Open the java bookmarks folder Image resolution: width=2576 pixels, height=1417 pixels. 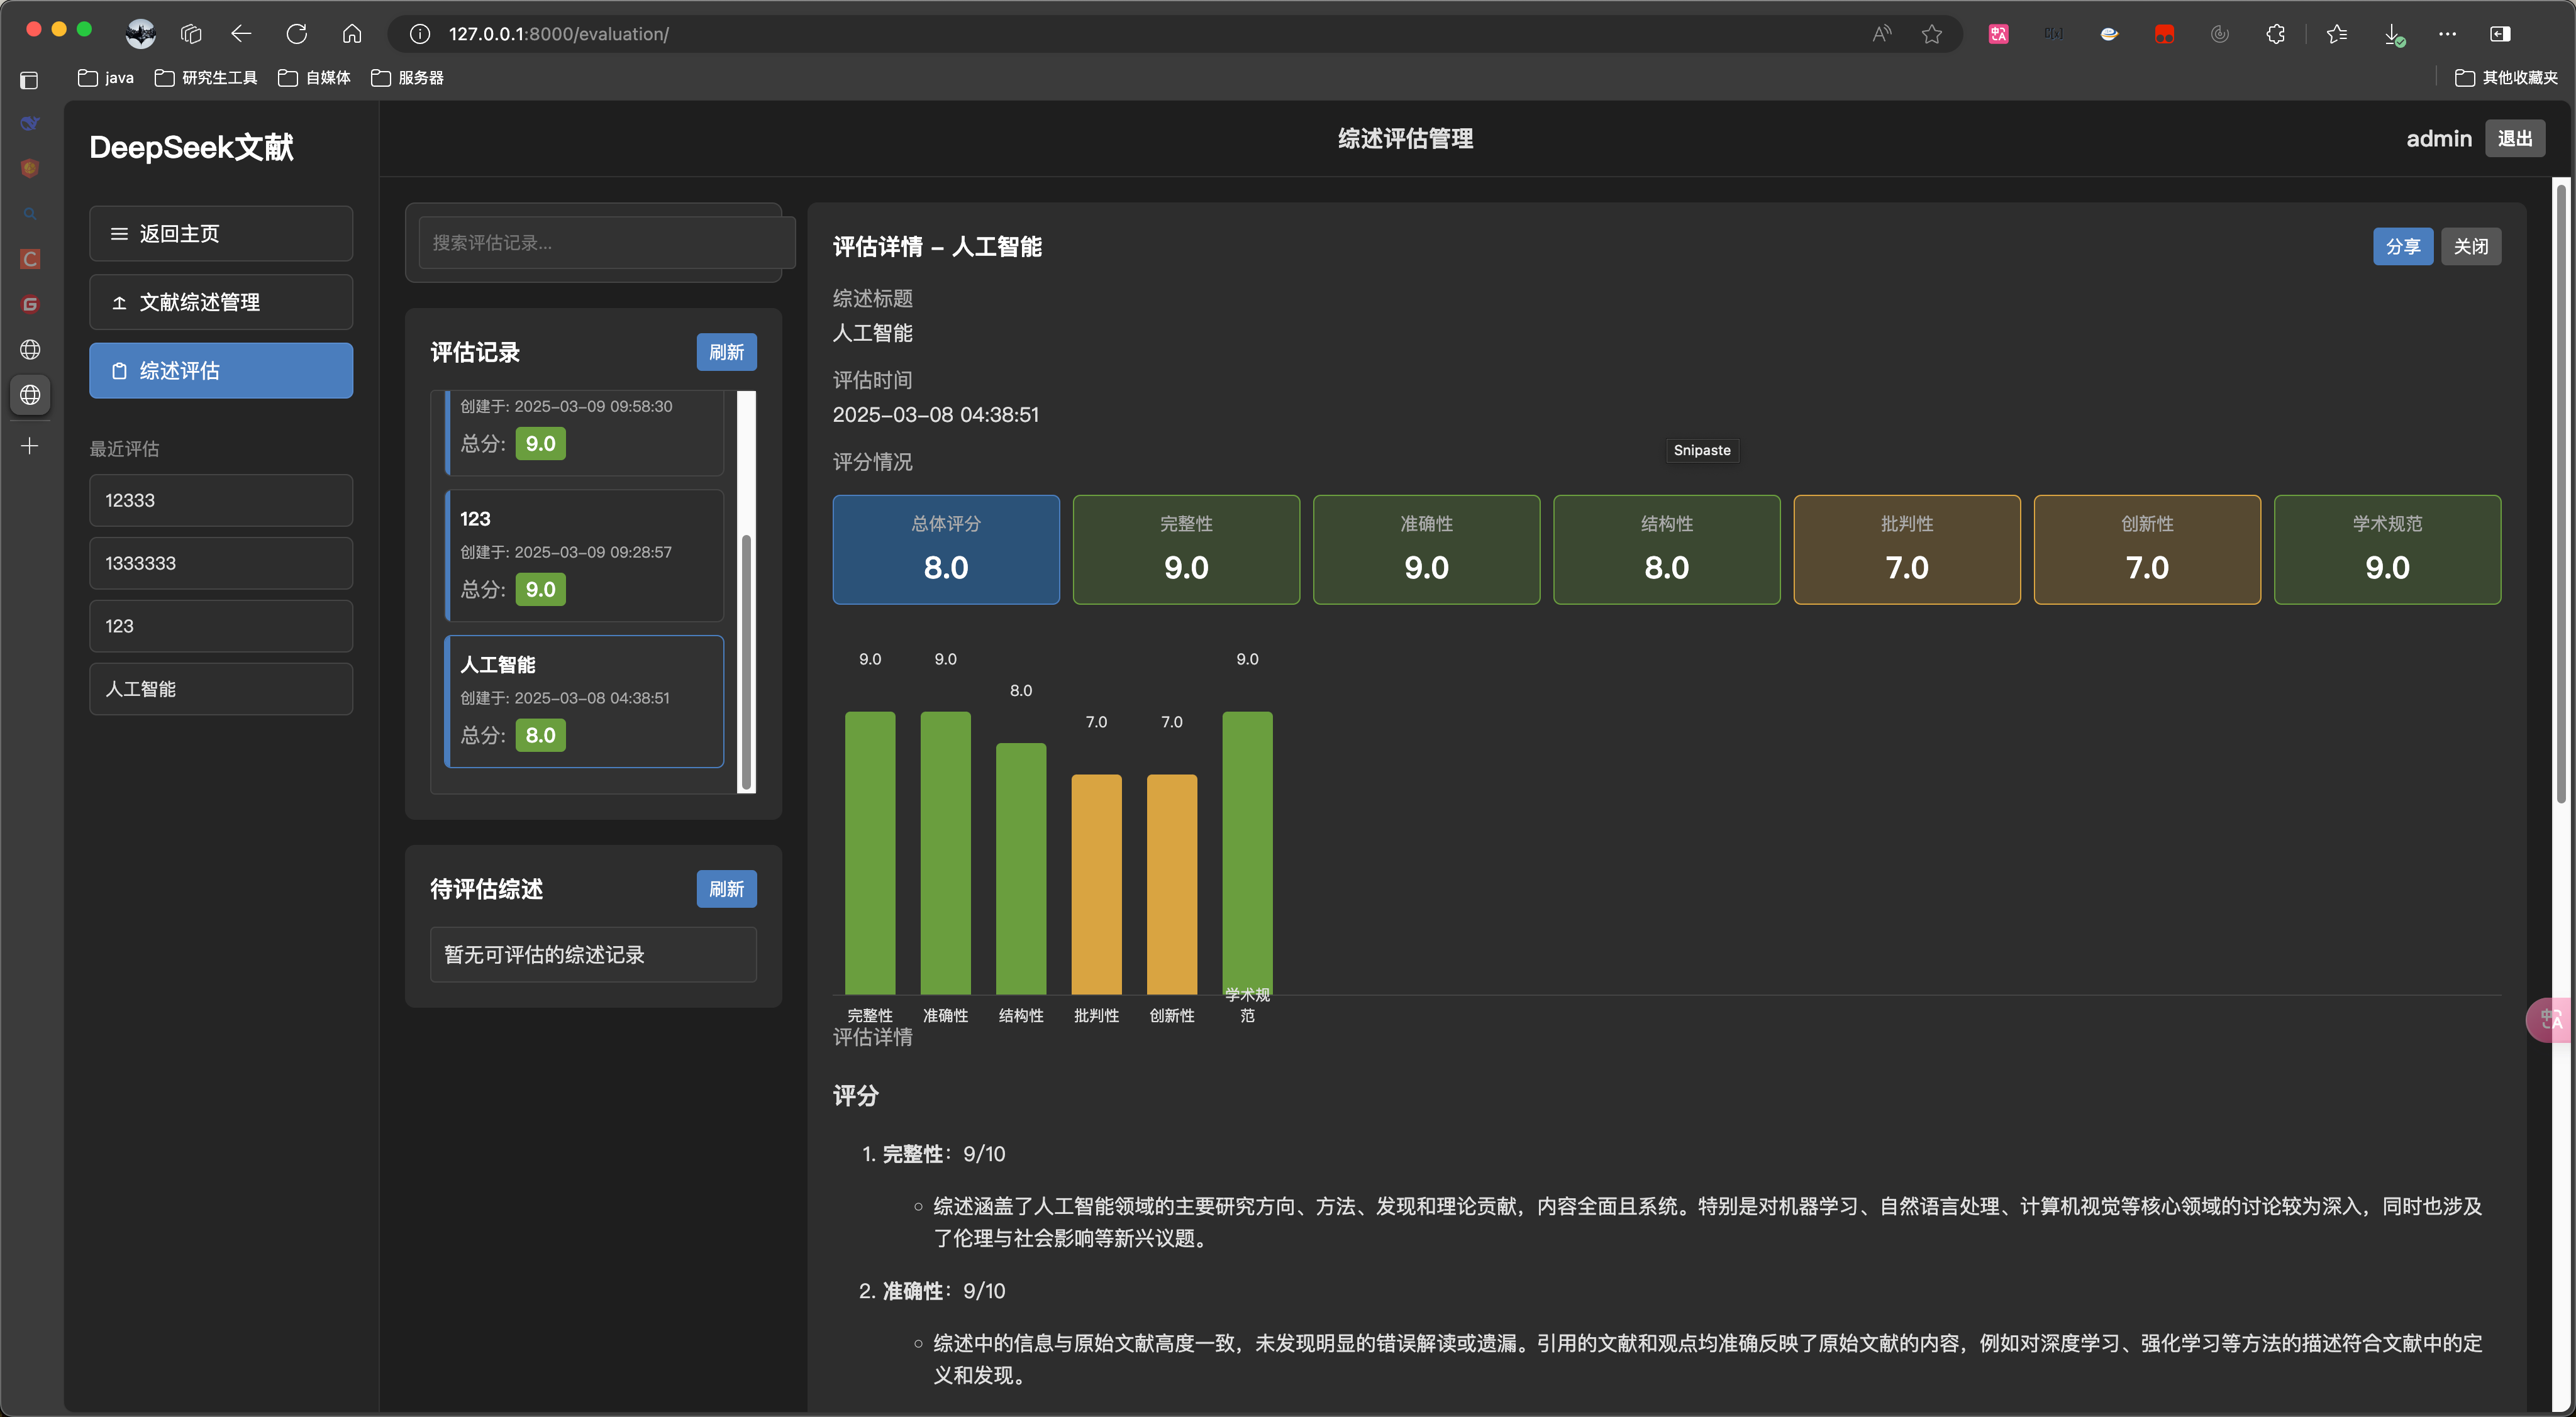[106, 78]
